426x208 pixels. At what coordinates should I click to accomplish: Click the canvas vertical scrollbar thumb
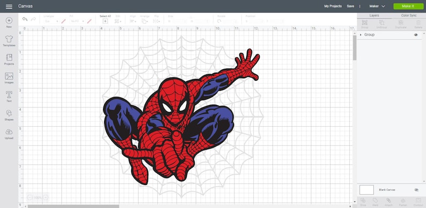click(x=355, y=48)
